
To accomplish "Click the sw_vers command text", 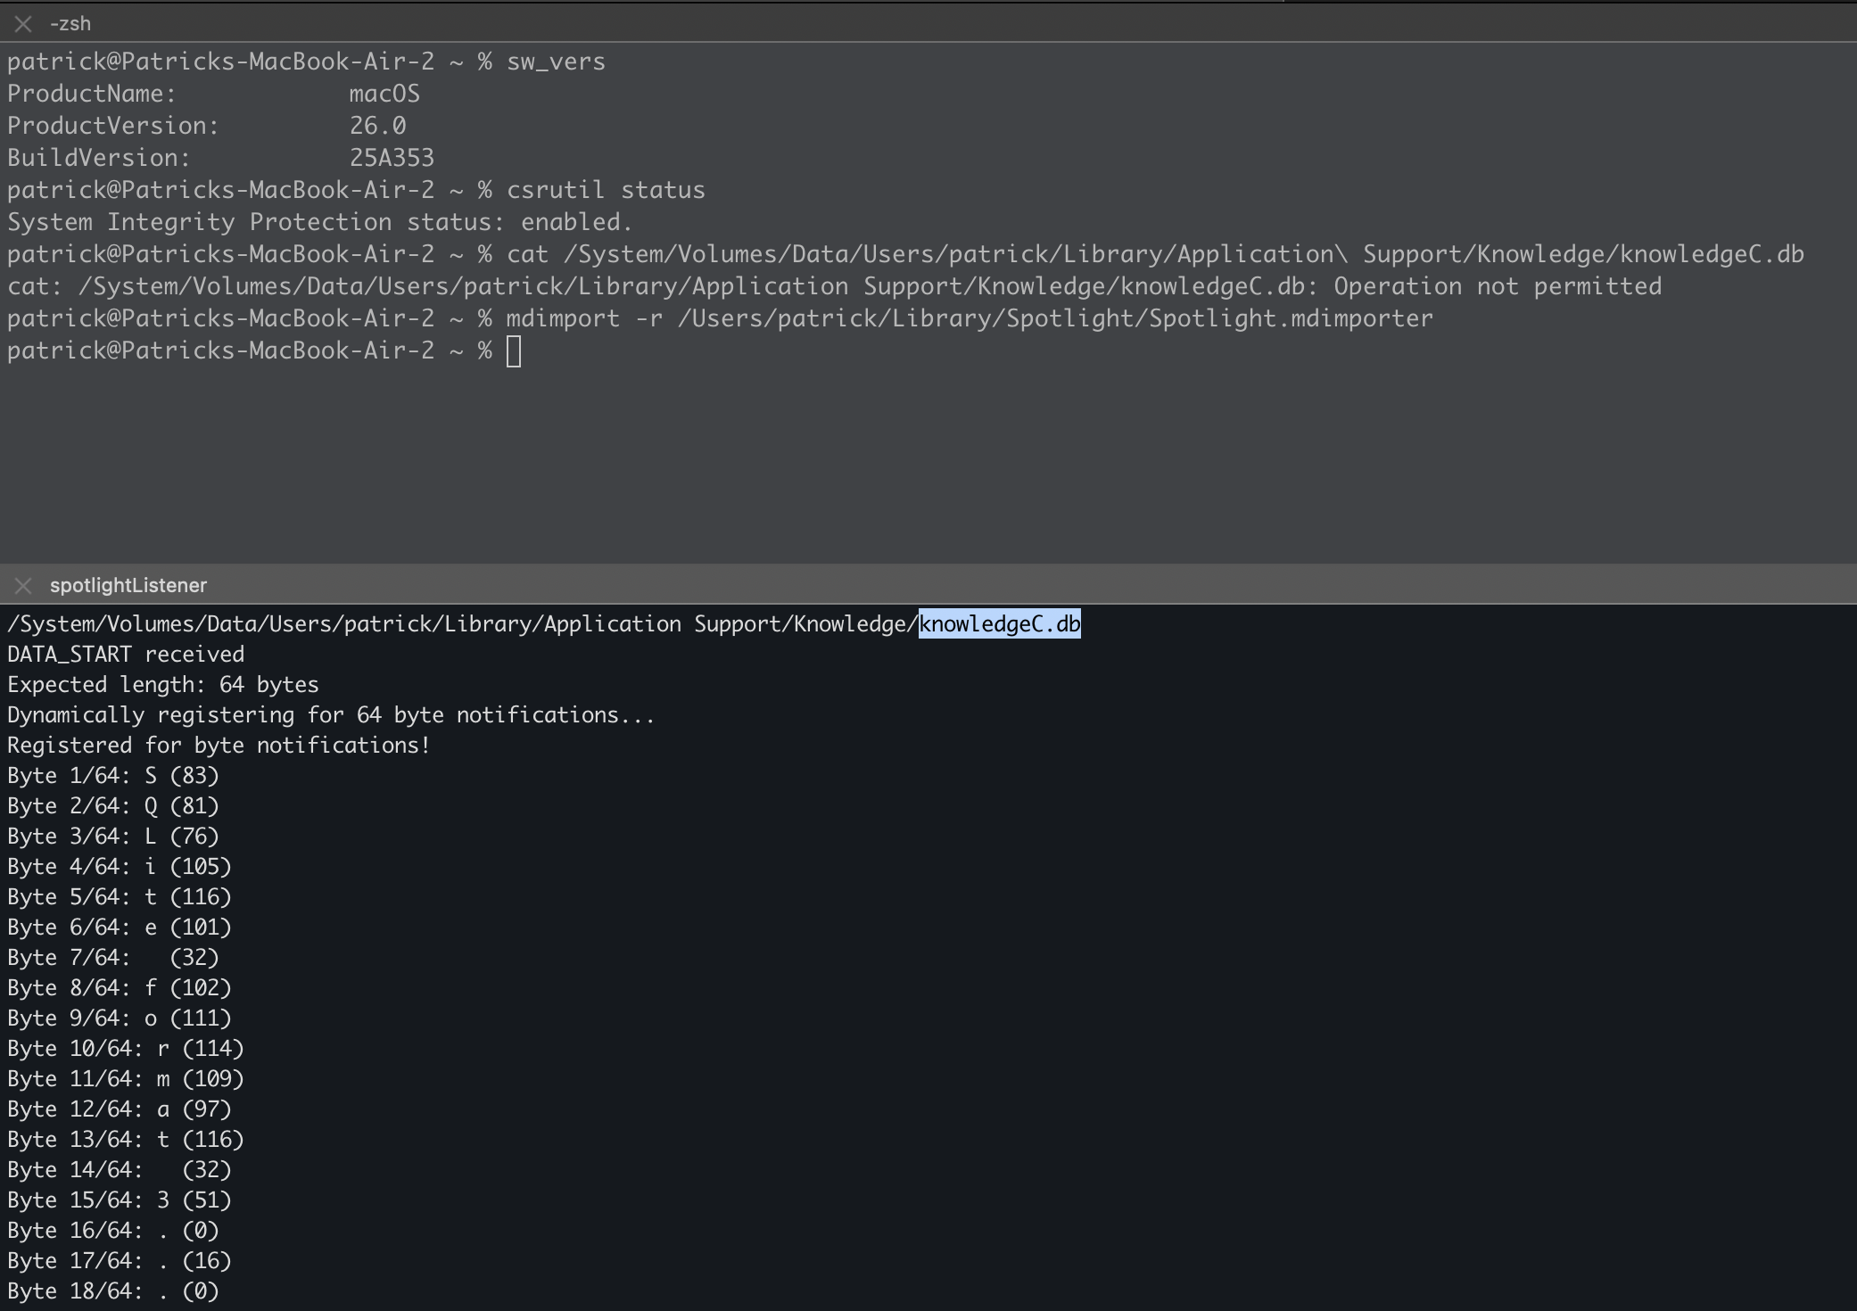I will tap(556, 62).
